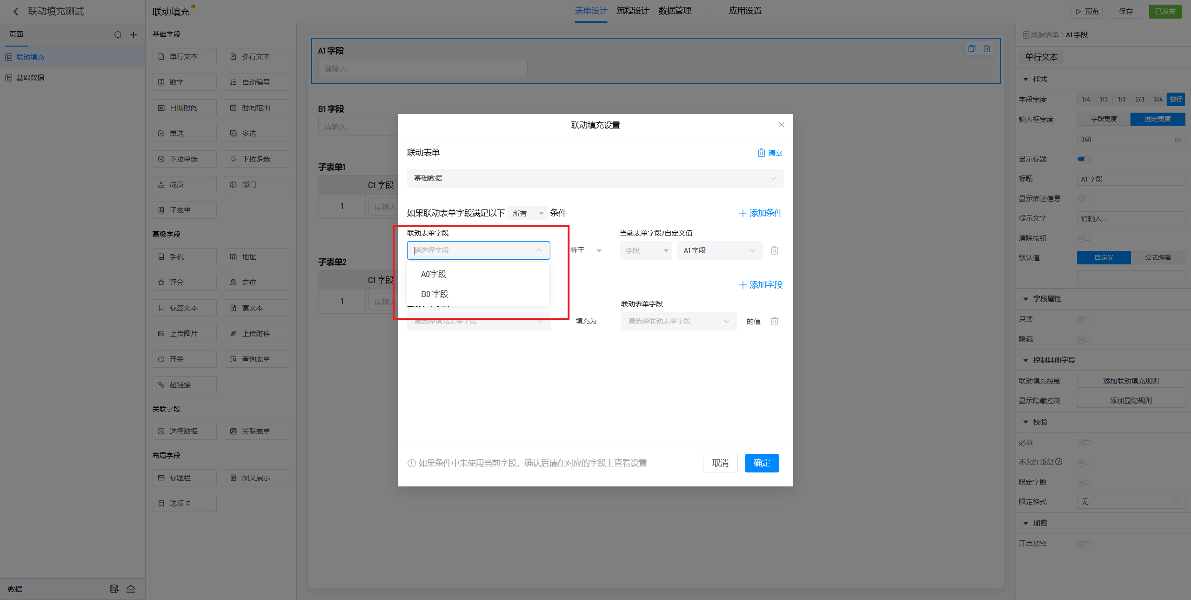Expand the A1 字段 current field dropdown
This screenshot has width=1191, height=600.
pyautogui.click(x=719, y=250)
